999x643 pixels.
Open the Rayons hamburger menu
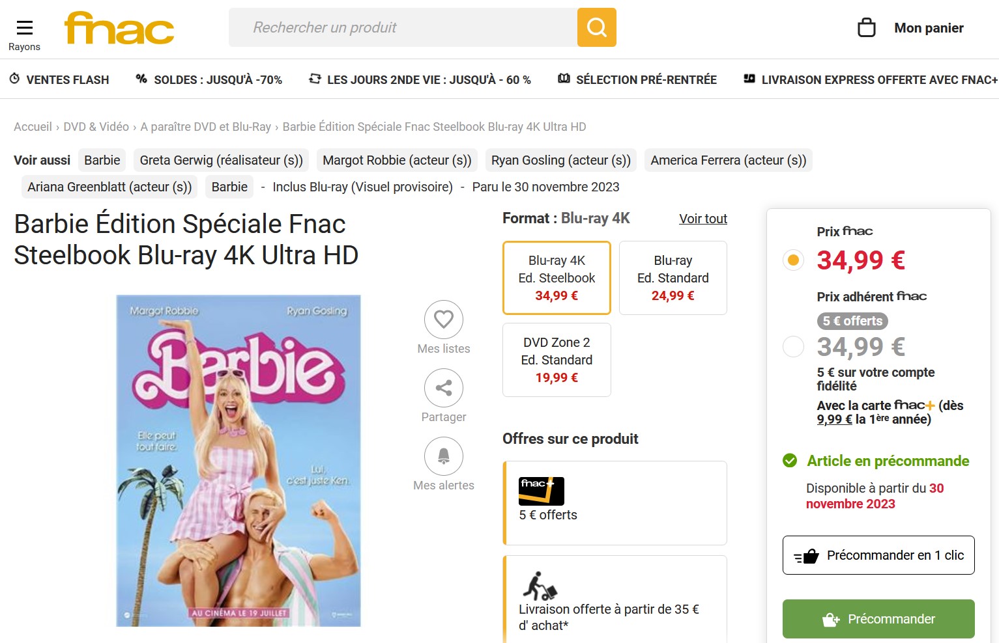[x=25, y=28]
